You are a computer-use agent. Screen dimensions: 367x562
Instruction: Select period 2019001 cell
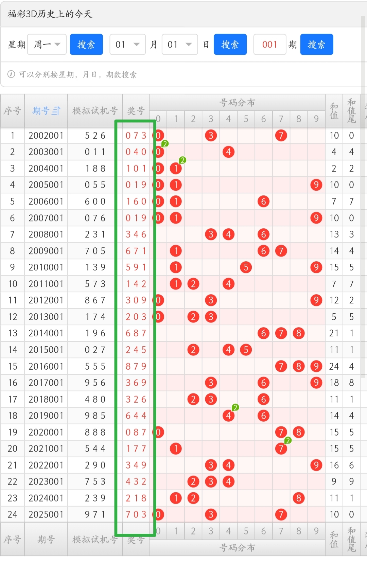pos(46,416)
